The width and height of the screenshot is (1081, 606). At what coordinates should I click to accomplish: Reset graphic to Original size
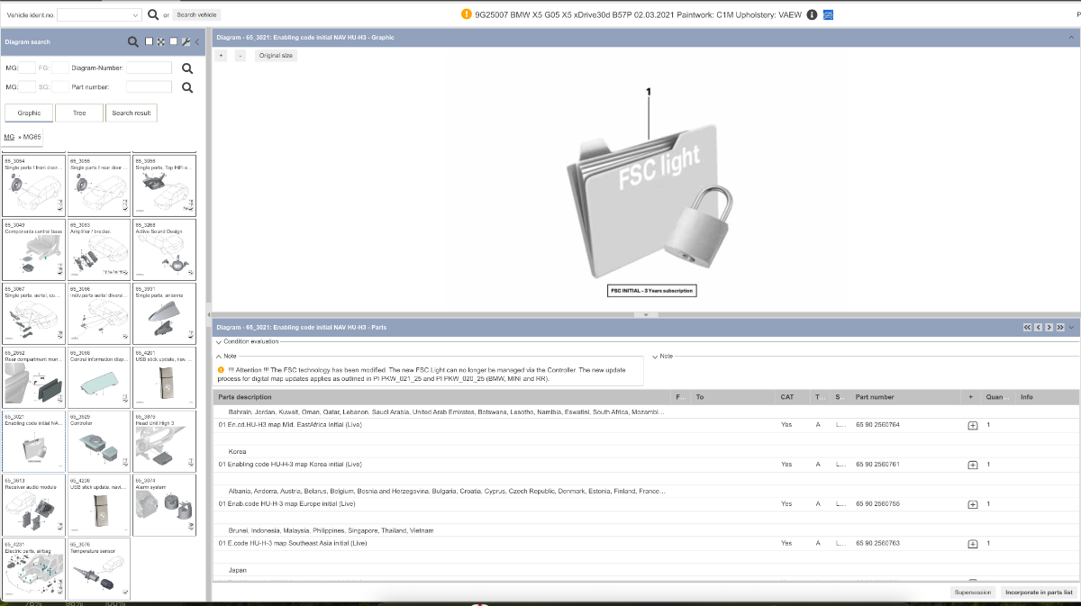click(276, 56)
